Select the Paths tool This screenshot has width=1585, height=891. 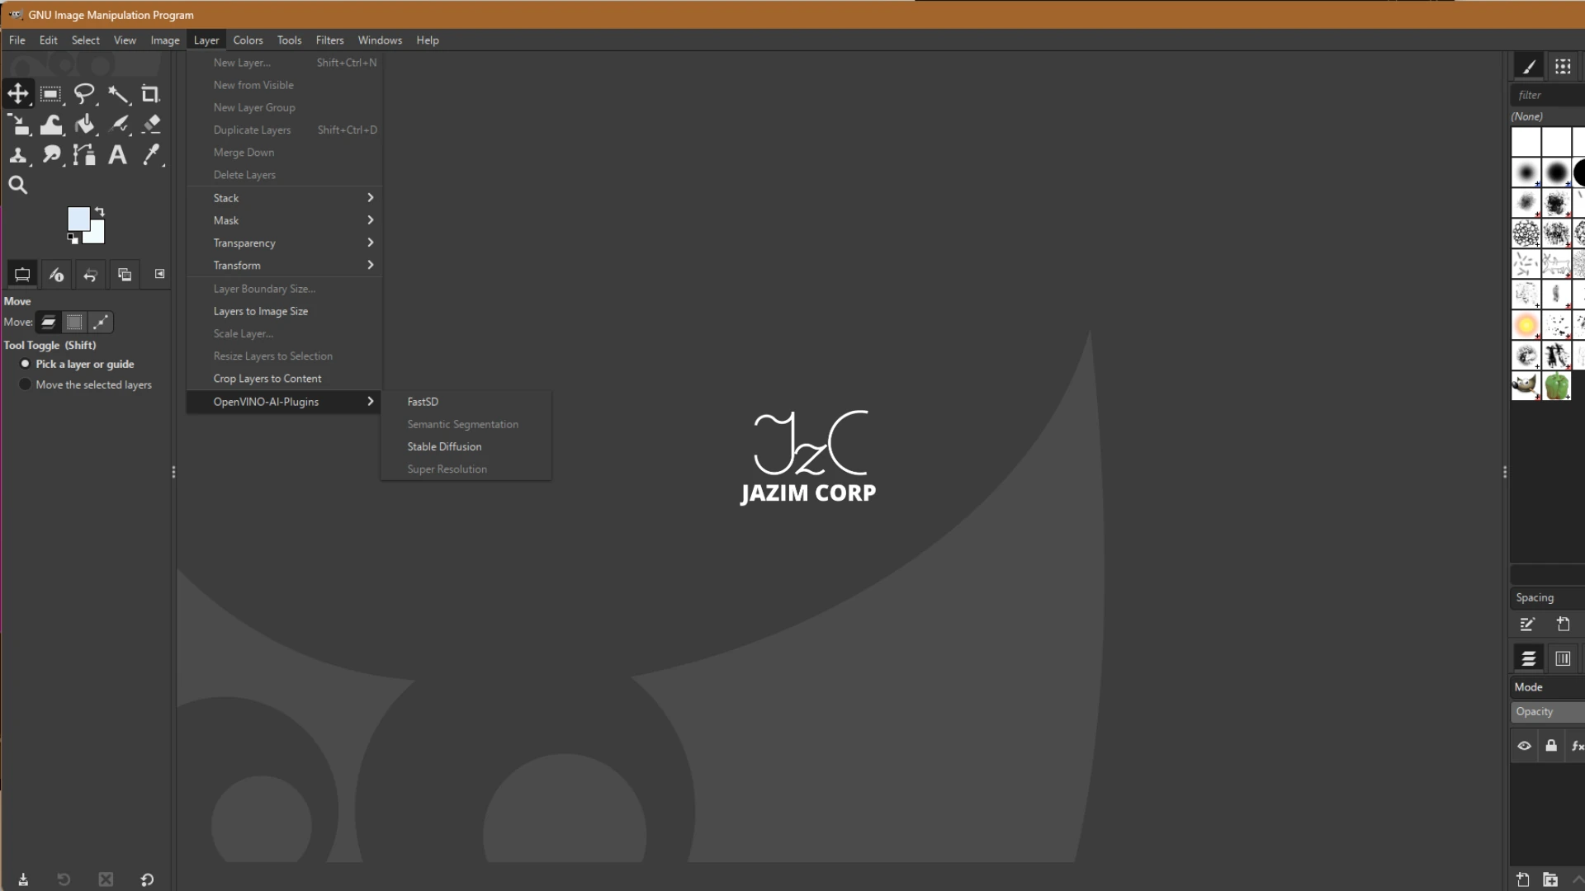(84, 155)
